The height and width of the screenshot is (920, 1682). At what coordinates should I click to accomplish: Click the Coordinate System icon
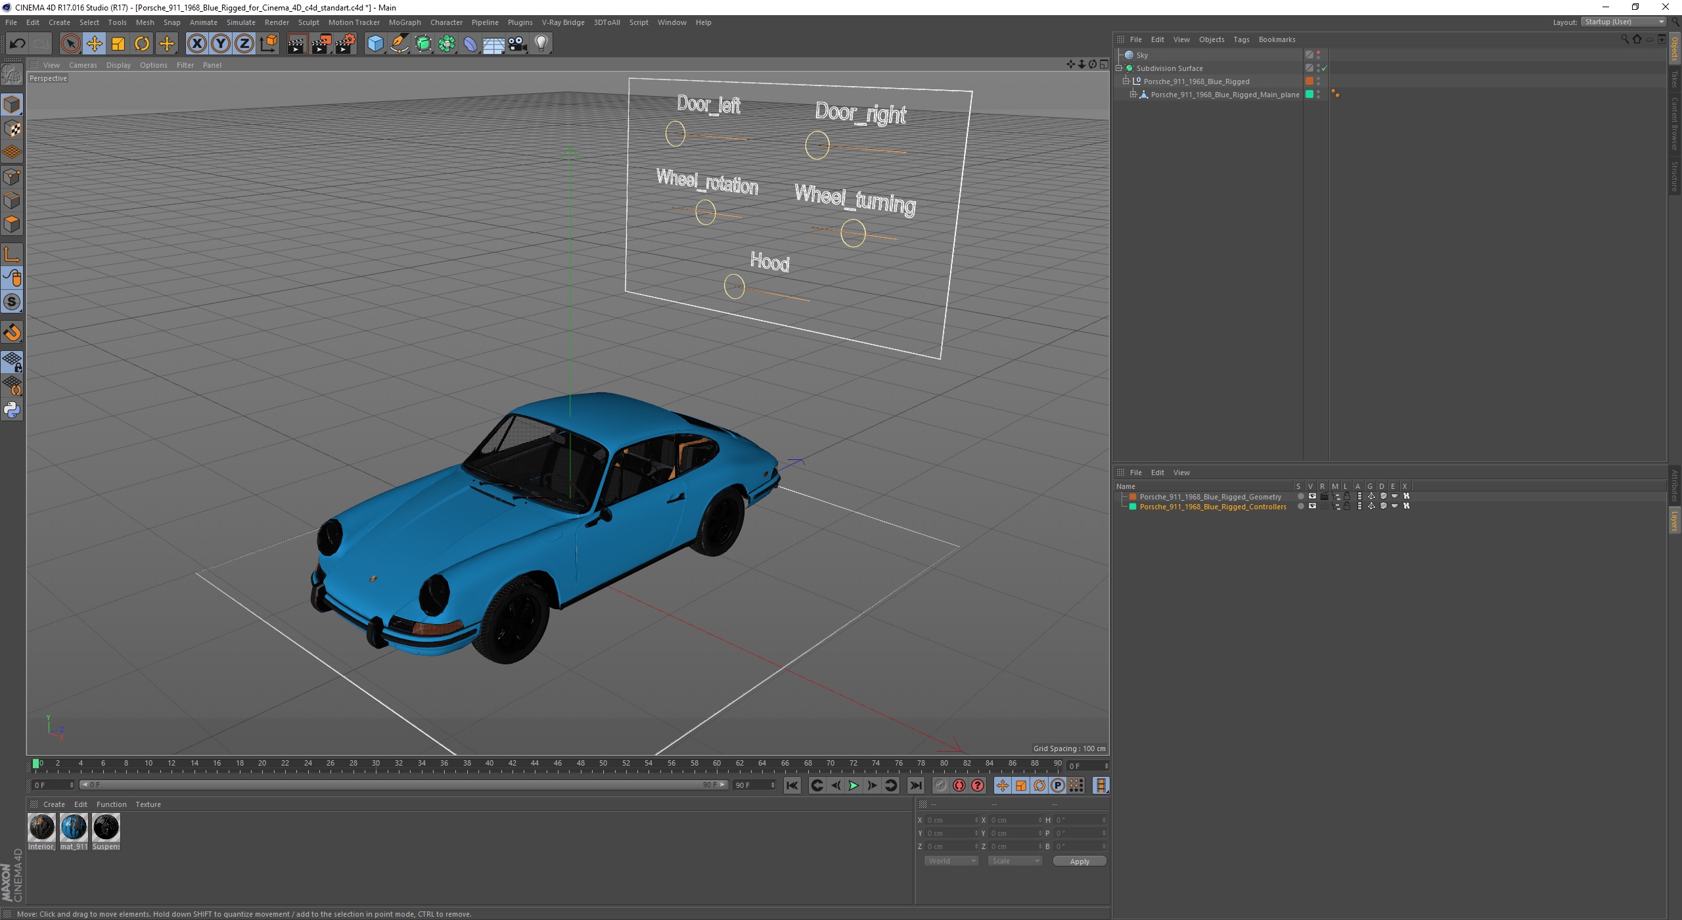[268, 44]
